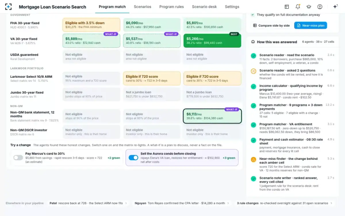Click the status icon for Income calculator step

pyautogui.click(x=253, y=86)
